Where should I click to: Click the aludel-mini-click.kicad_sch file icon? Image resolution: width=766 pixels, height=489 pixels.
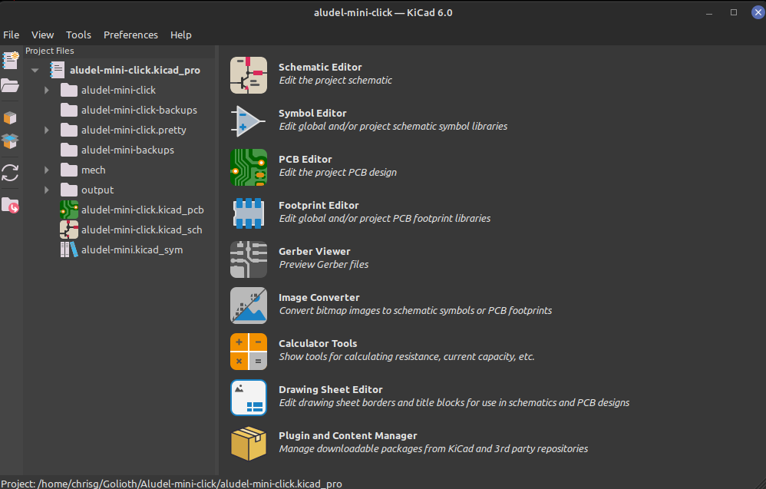point(69,230)
